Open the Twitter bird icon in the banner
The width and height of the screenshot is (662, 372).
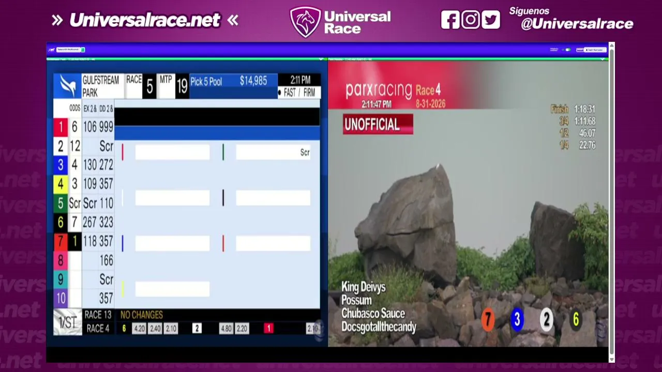tap(491, 20)
